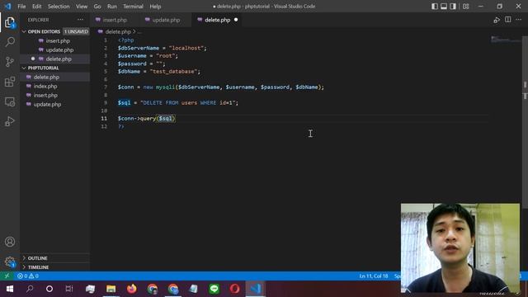Image resolution: width=528 pixels, height=297 pixels.
Task: Open the Run and Debug view
Action: (x=10, y=121)
